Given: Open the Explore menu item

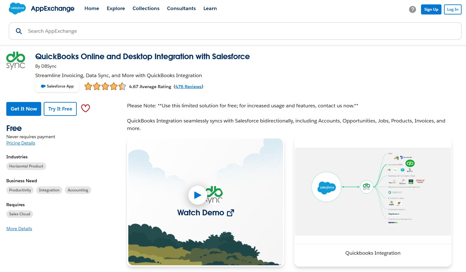Looking at the screenshot, I should click(x=116, y=8).
